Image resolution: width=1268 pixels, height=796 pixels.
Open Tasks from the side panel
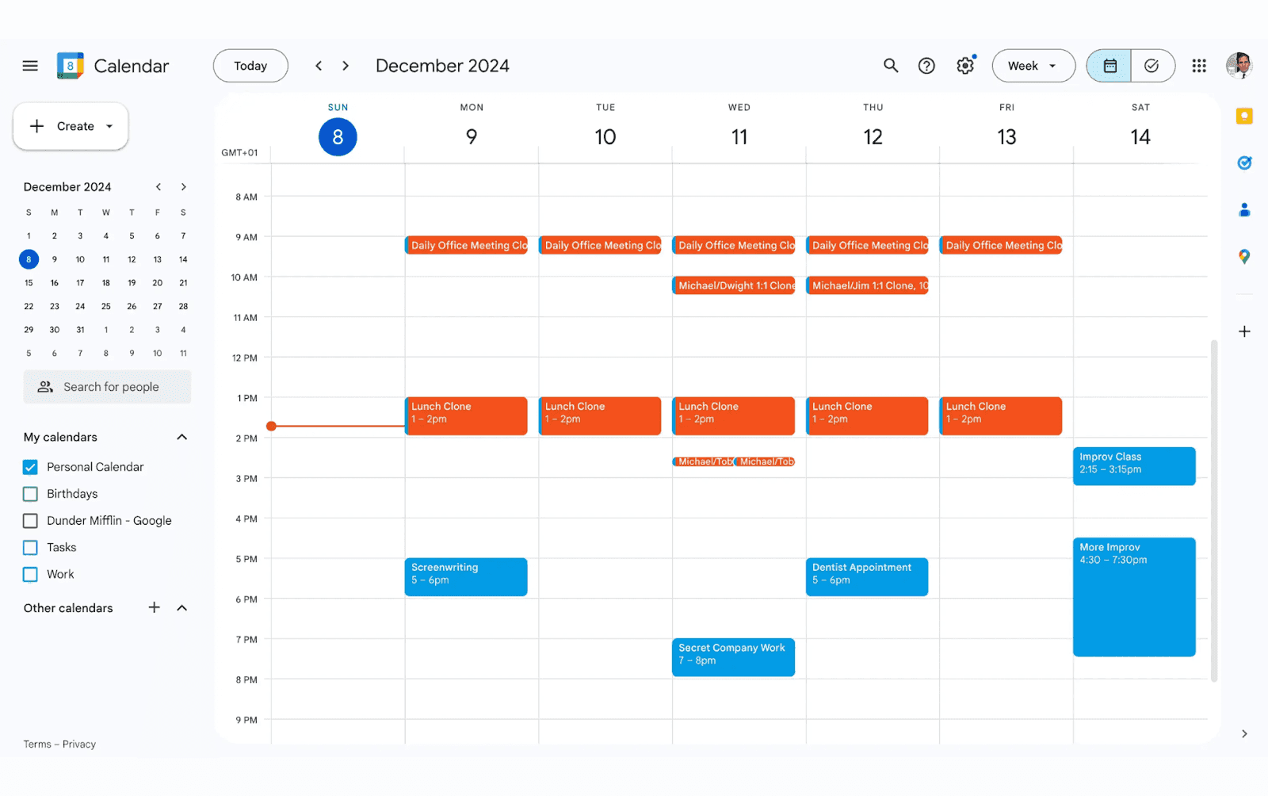1244,163
